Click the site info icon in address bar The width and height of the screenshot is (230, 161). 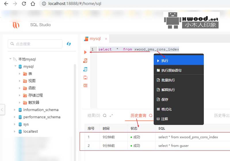pyautogui.click(x=44, y=4)
